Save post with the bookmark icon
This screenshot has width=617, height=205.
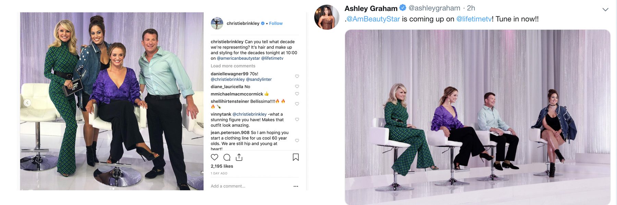point(295,157)
